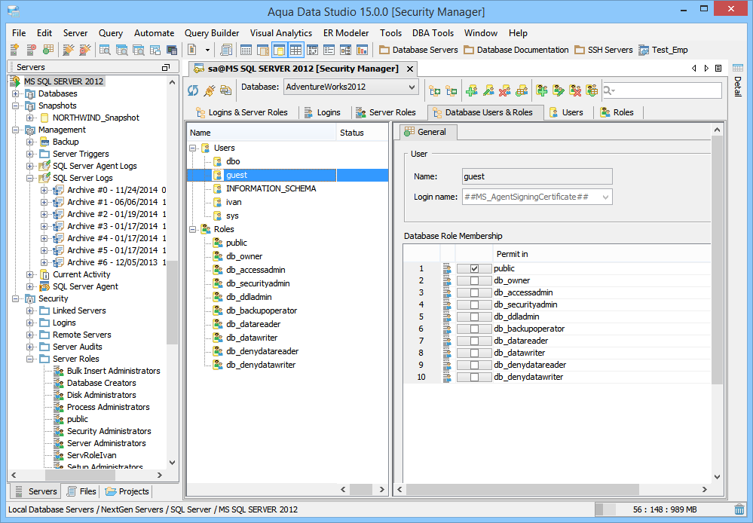Collapse the Security node in server tree
This screenshot has height=523, width=753.
(x=16, y=298)
